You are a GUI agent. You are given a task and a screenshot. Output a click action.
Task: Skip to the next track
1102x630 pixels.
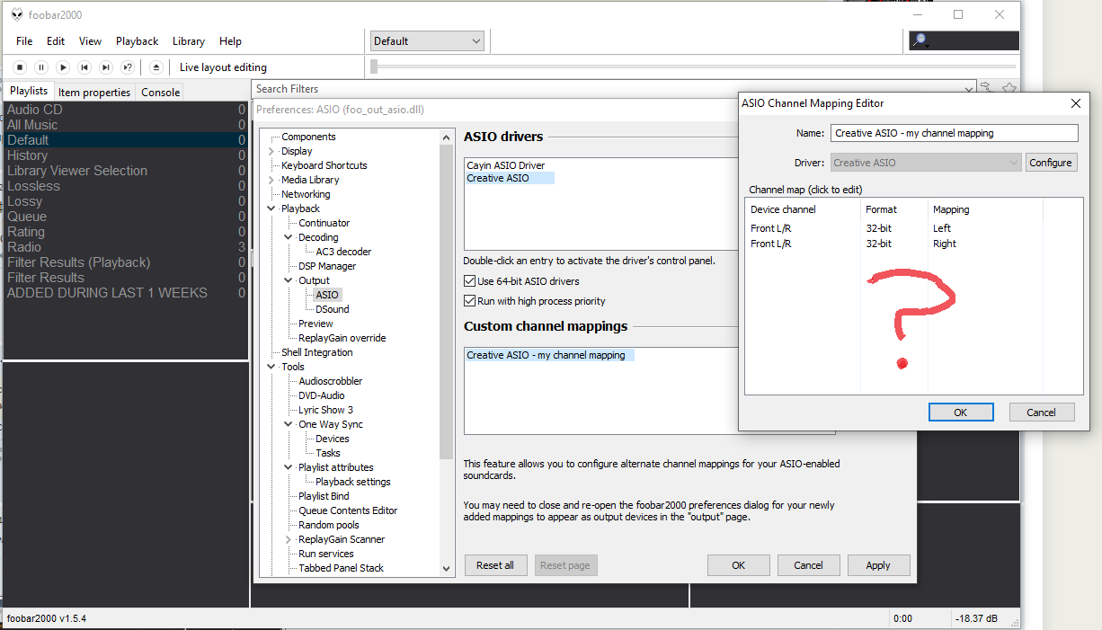106,67
